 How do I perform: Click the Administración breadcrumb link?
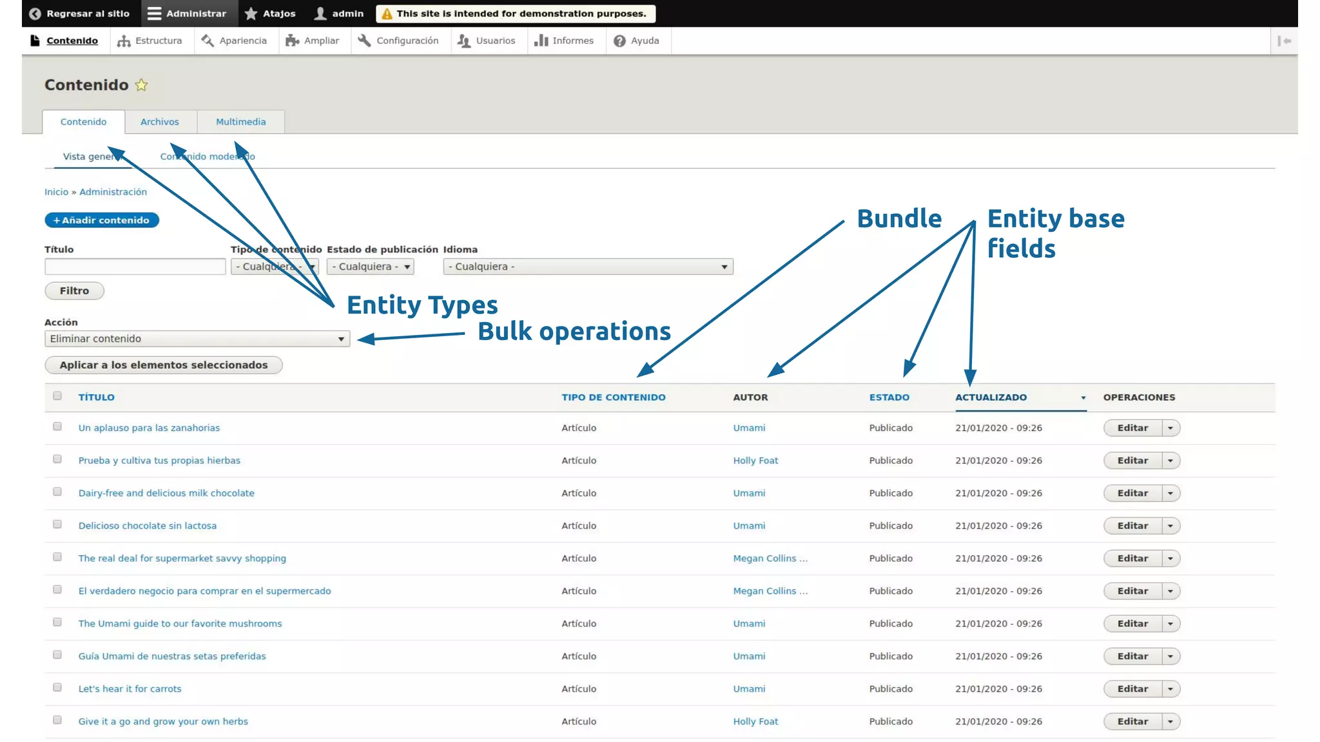(113, 192)
